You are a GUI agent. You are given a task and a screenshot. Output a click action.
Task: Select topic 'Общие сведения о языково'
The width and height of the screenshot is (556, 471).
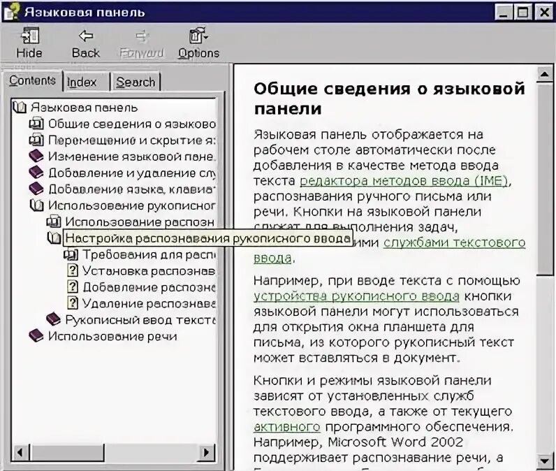132,124
